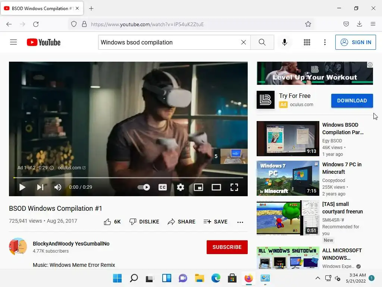
Task: Click the SHARE button
Action: coord(182,222)
